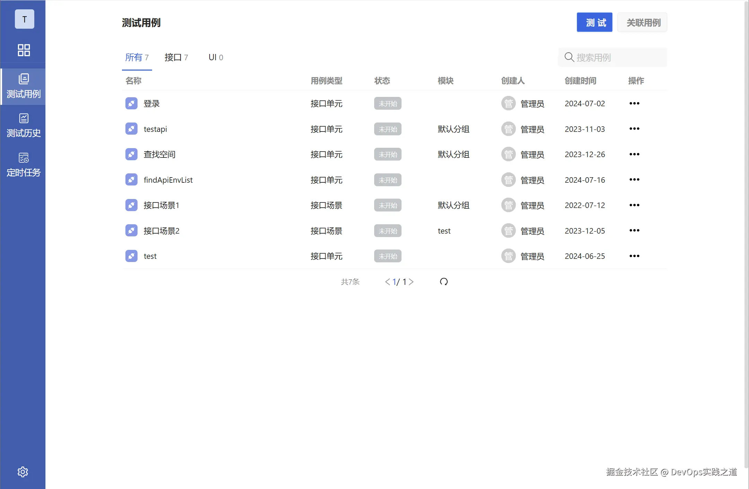Open the dashboard grid icon in sidebar
Viewport: 749px width, 489px height.
pyautogui.click(x=24, y=50)
